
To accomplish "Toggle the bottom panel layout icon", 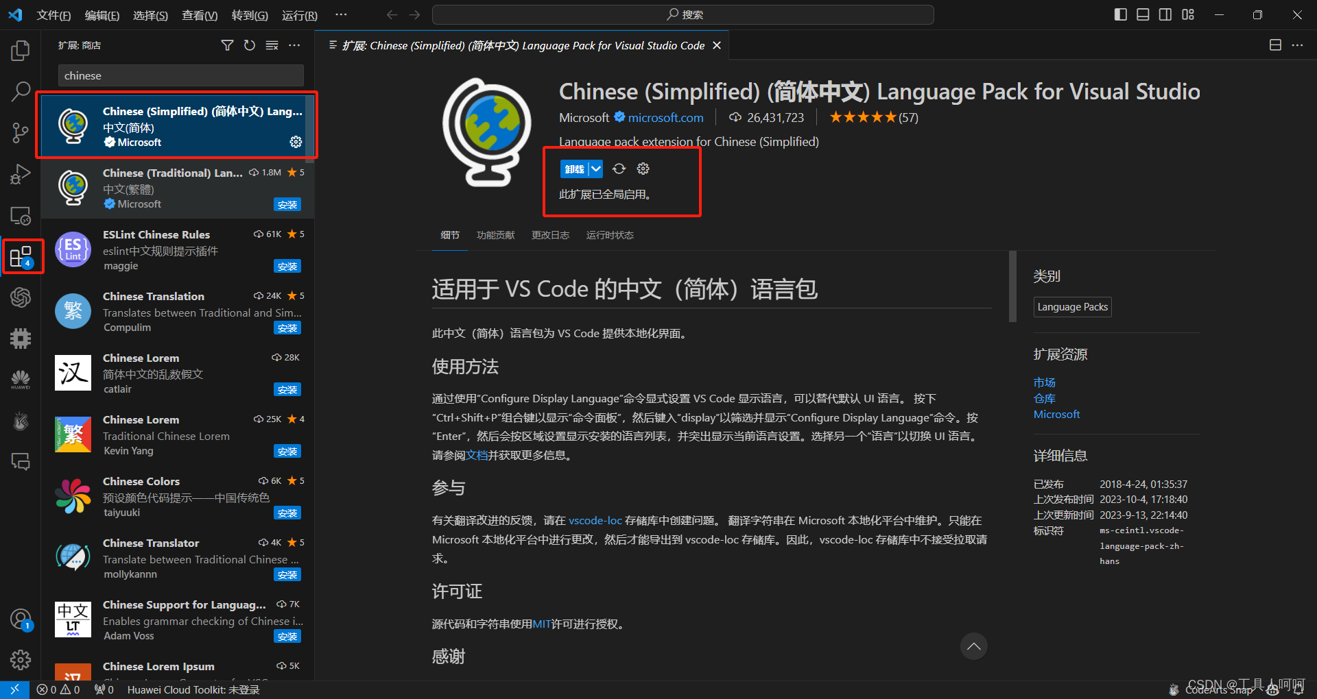I will pos(1143,14).
